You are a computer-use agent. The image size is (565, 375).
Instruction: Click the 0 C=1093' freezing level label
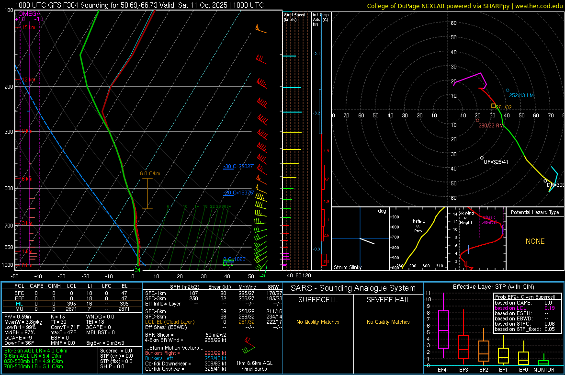tap(235, 259)
